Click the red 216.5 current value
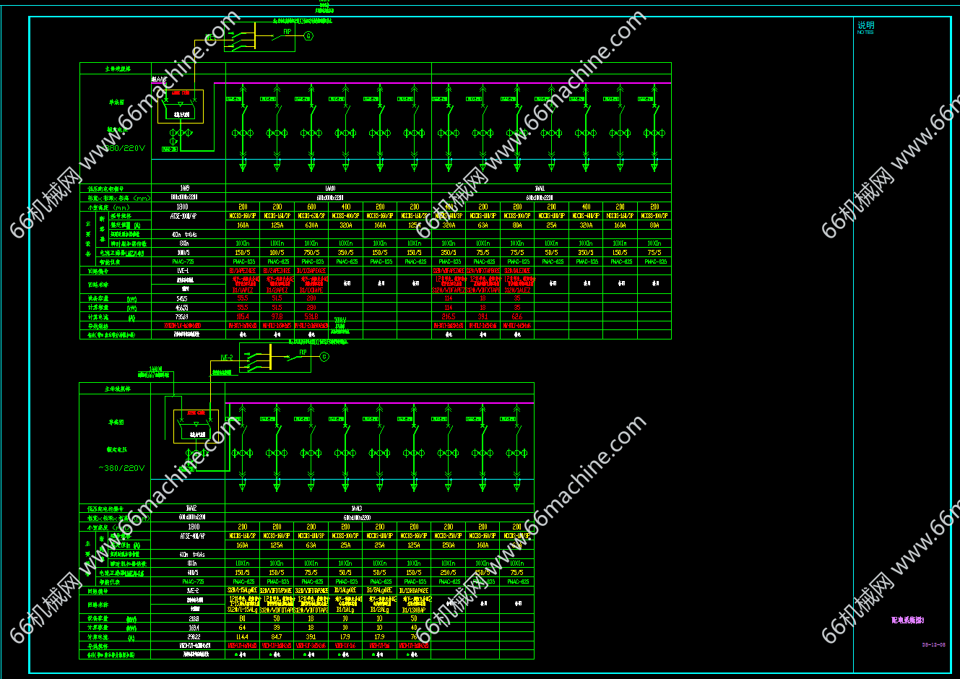The width and height of the screenshot is (960, 679). tap(448, 316)
